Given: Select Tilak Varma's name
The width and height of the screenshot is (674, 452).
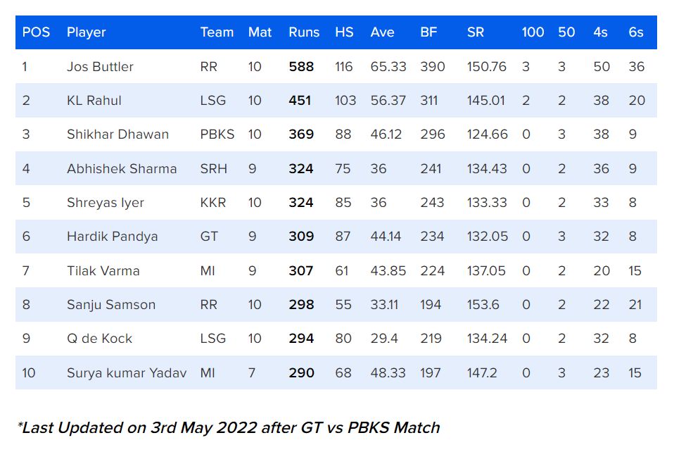Looking at the screenshot, I should 103,271.
